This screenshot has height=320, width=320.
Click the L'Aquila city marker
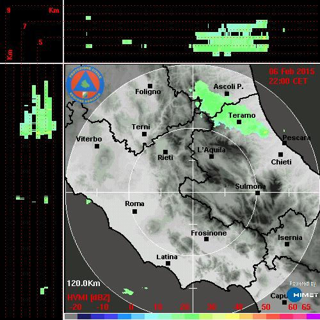[211, 156]
